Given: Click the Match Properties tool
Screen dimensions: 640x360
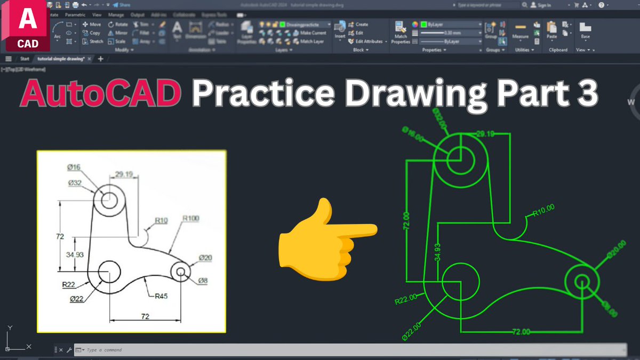Looking at the screenshot, I should click(x=401, y=32).
